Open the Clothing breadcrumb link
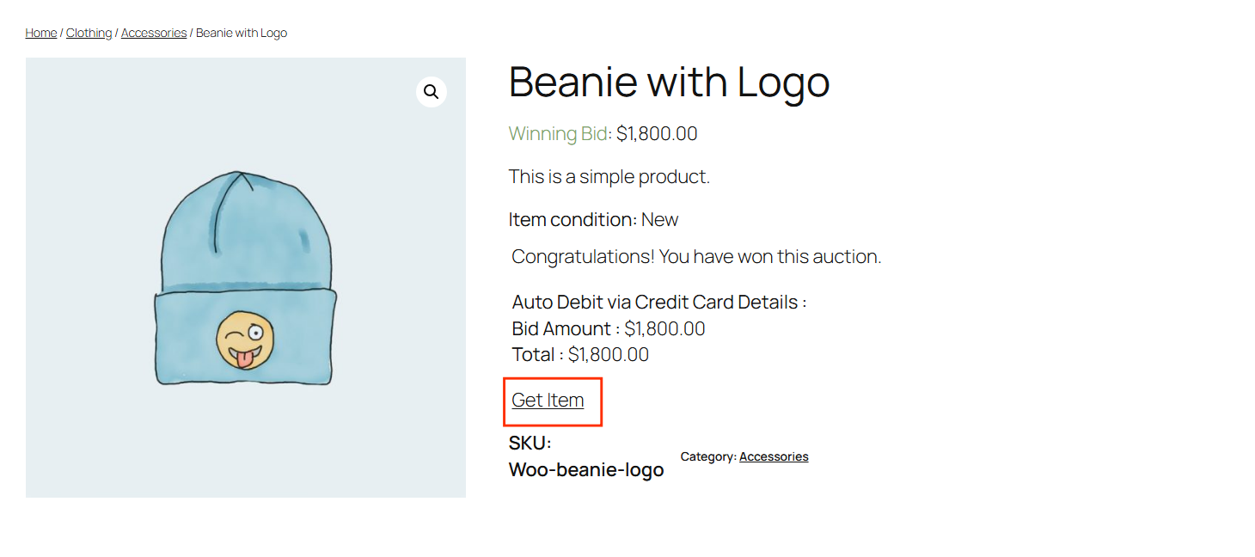Screen dimensions: 1255x557 pyautogui.click(x=89, y=33)
